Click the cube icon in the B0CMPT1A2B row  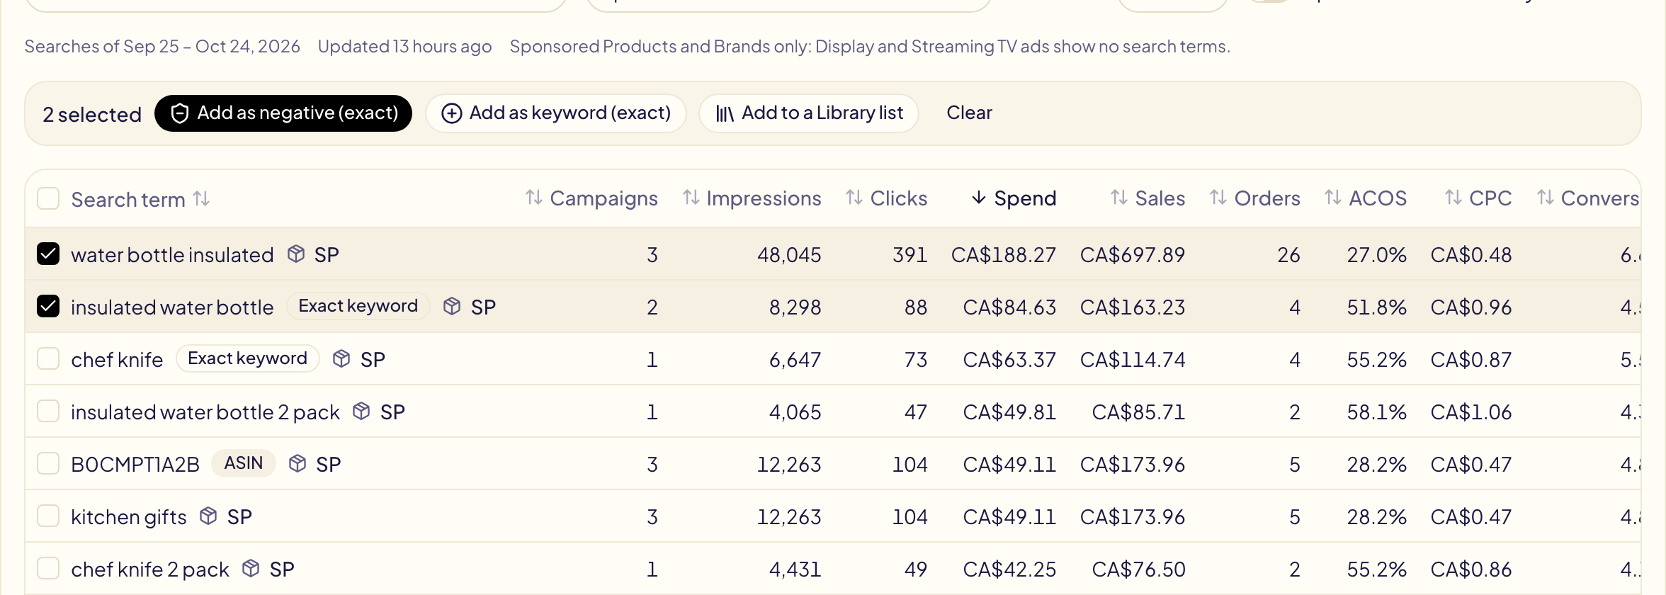pos(297,463)
